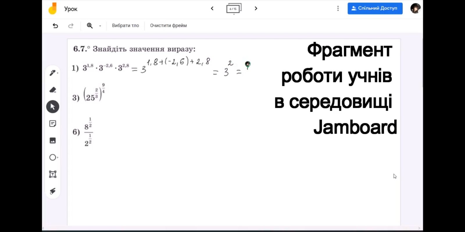
Task: Expand pen options arrow beside Pen tool
Action: pyautogui.click(x=58, y=73)
